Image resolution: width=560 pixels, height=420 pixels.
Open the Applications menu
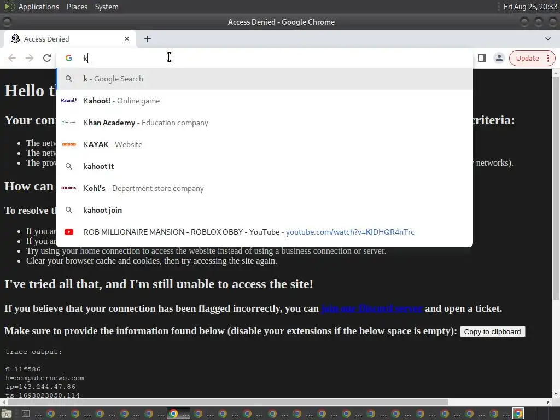(x=39, y=7)
